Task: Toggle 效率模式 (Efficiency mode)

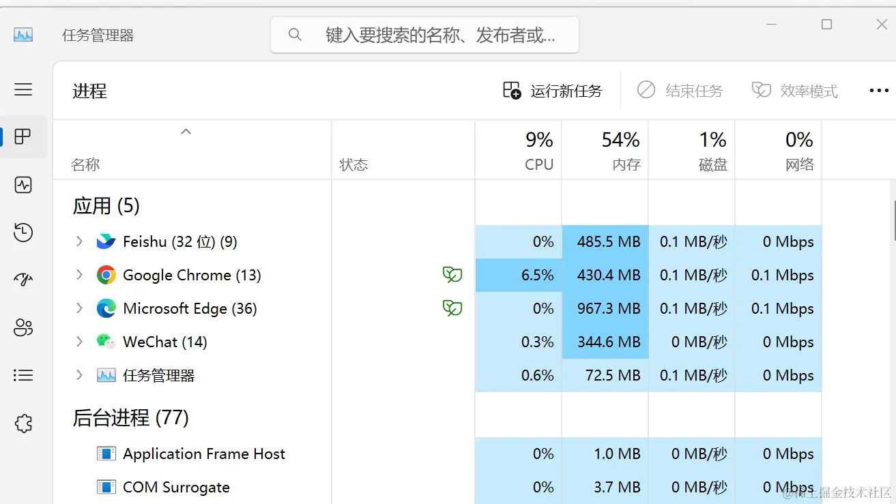Action: coord(794,91)
